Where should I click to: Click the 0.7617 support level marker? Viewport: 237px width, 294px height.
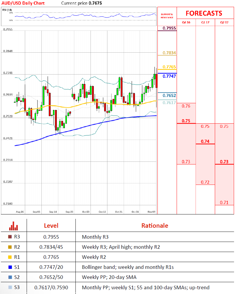coord(169,103)
